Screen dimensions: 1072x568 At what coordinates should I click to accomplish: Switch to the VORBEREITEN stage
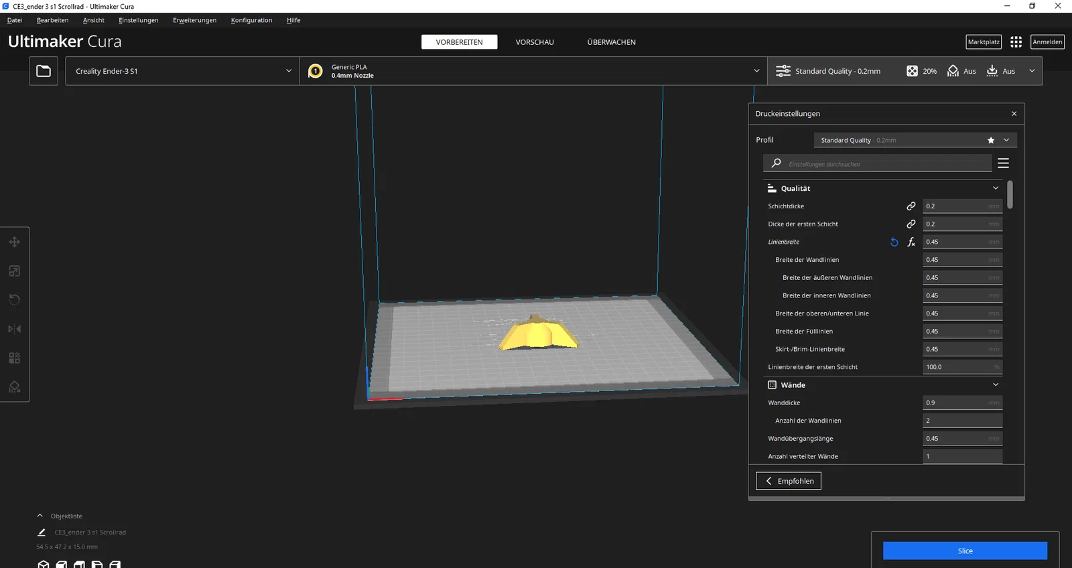click(x=459, y=42)
